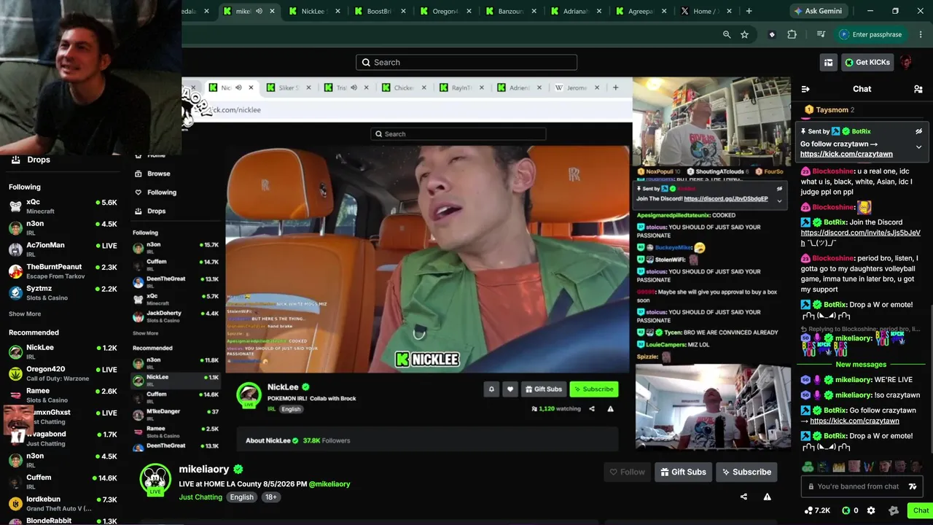The height and width of the screenshot is (525, 933).
Task: Switch to the Oregon4 browser tab
Action: coord(445,11)
